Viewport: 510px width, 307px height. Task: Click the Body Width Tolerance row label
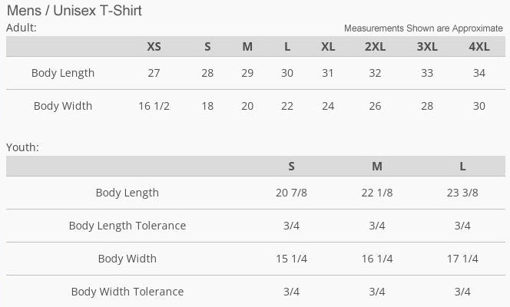pyautogui.click(x=127, y=292)
